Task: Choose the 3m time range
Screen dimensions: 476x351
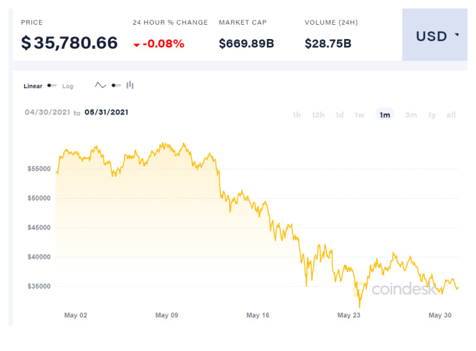Action: [411, 115]
